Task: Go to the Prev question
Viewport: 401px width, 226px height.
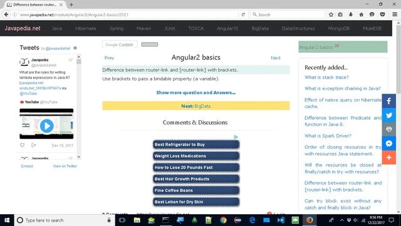Action: coord(109,58)
